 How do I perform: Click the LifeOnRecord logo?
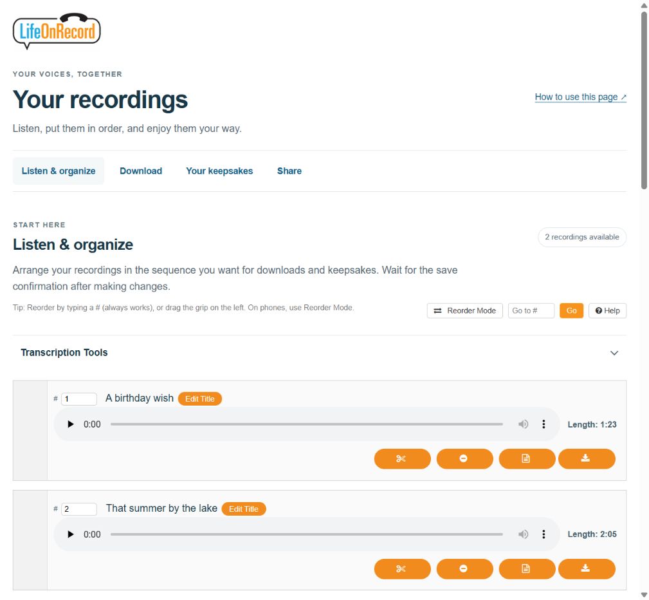[x=57, y=31]
